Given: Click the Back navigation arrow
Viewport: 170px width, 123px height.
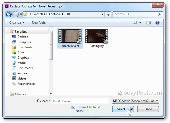Looking at the screenshot, I should [8, 14].
